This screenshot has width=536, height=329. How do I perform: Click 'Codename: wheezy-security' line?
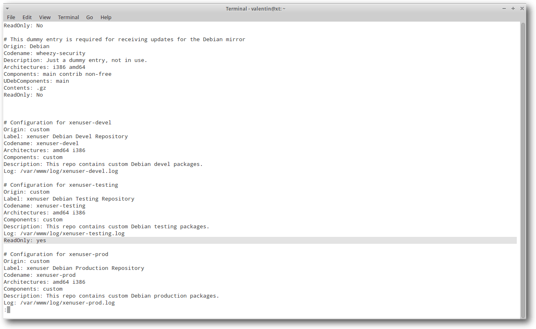(45, 53)
